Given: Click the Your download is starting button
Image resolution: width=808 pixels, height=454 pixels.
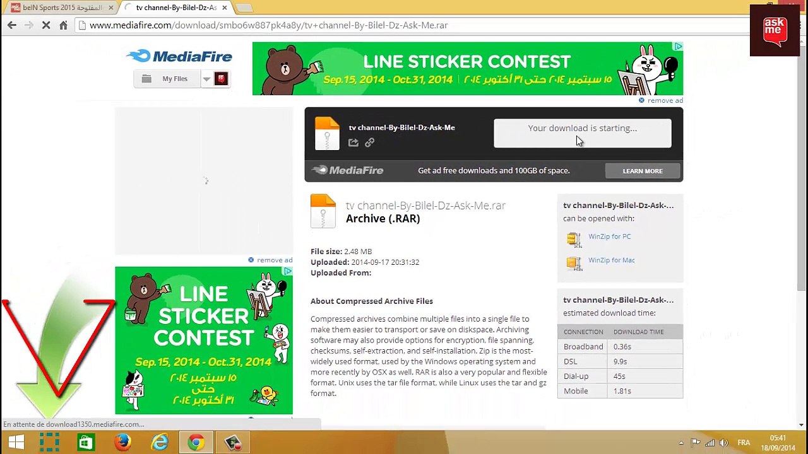Looking at the screenshot, I should coord(583,132).
